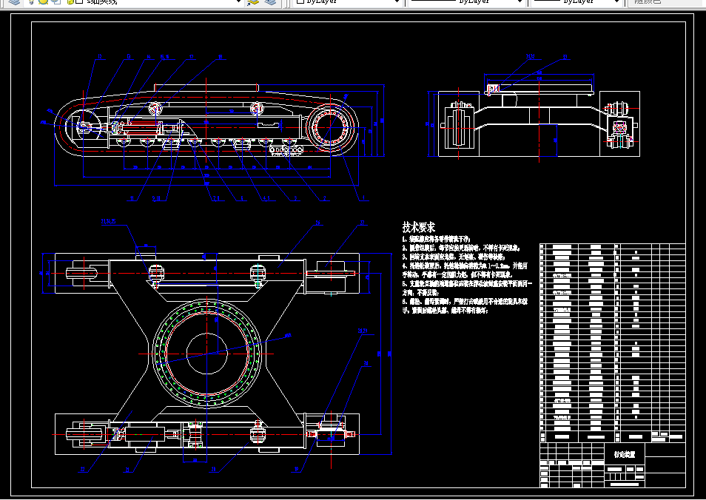Toggle the current layer's lightbulb on/off
The width and height of the screenshot is (706, 500).
31,1
